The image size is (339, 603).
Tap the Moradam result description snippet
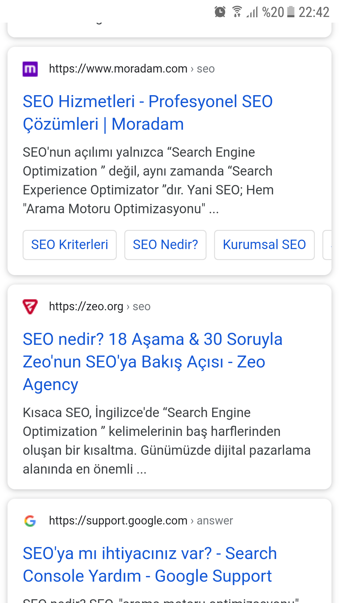pyautogui.click(x=148, y=180)
